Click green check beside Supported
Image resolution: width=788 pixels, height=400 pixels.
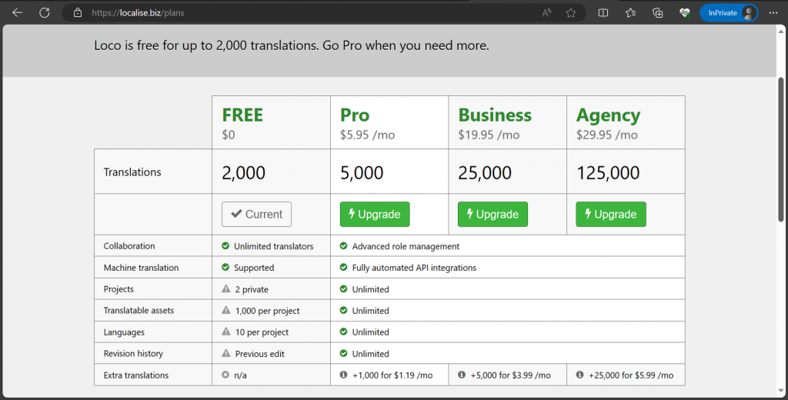click(225, 268)
